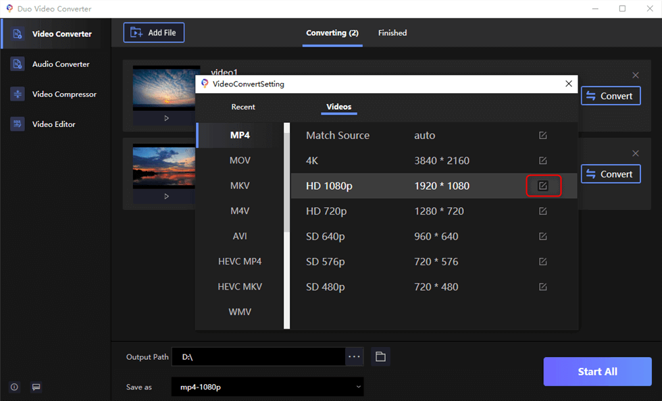Open the Video Compressor sidebar section

pos(55,94)
